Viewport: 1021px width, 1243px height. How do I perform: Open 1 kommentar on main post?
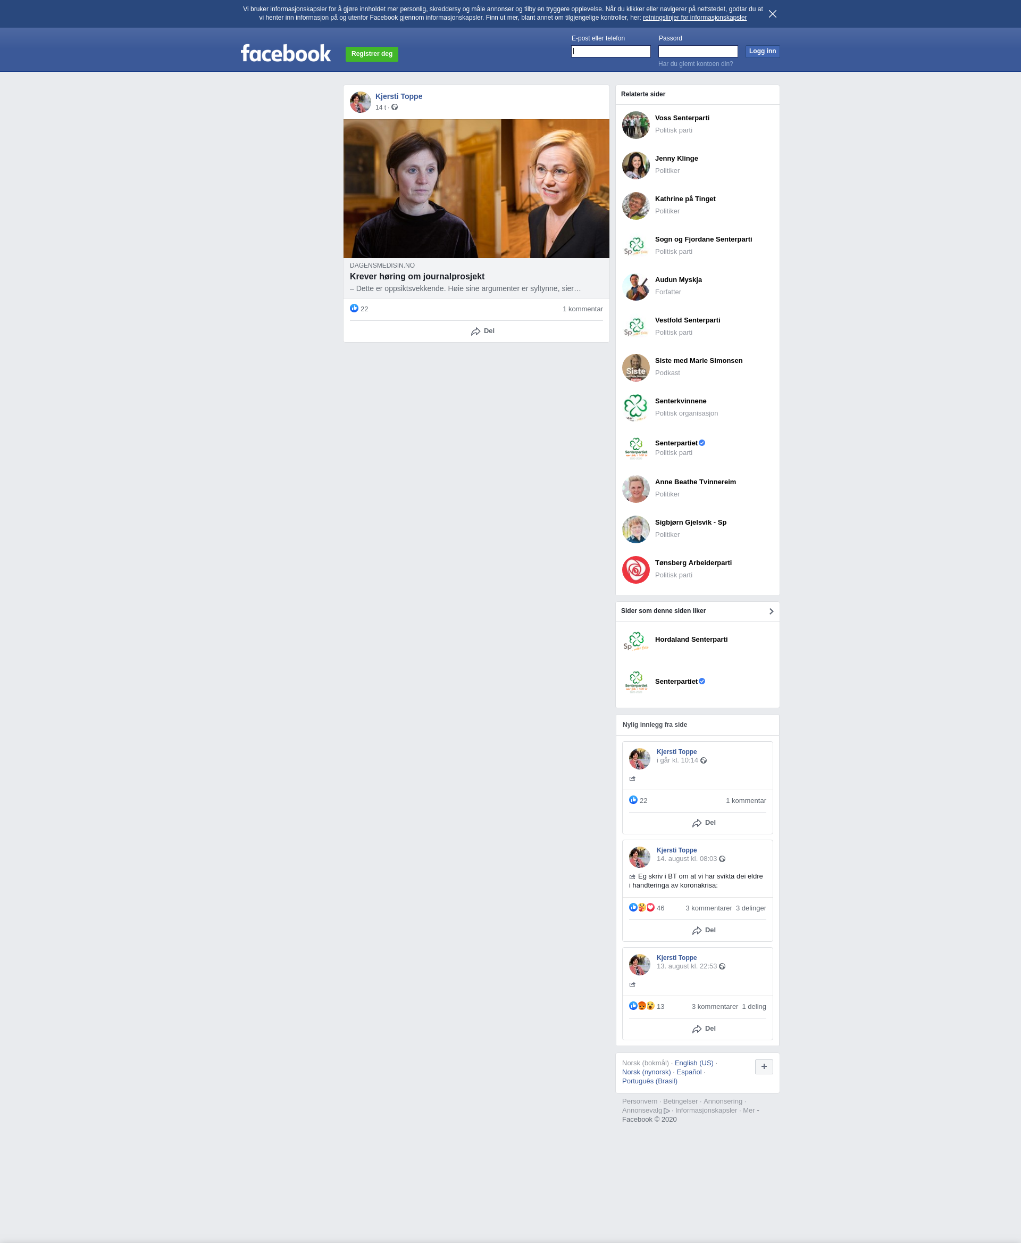click(582, 309)
